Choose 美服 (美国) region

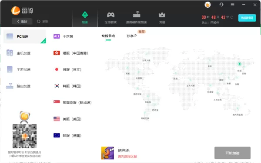pyautogui.click(x=67, y=119)
